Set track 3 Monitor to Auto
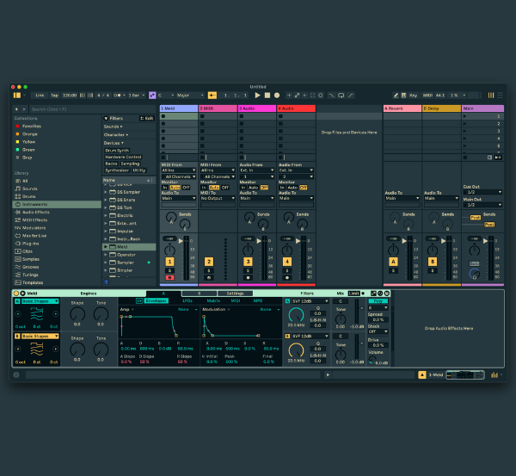Viewport: 516px width, 476px height. [253, 188]
